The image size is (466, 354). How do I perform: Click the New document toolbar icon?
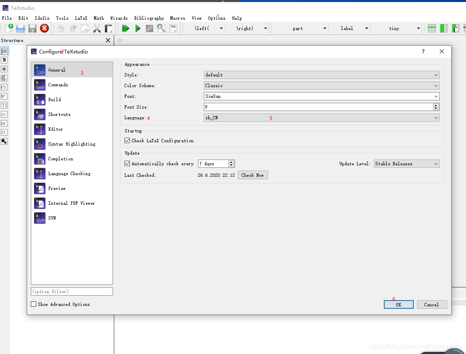(x=9, y=28)
